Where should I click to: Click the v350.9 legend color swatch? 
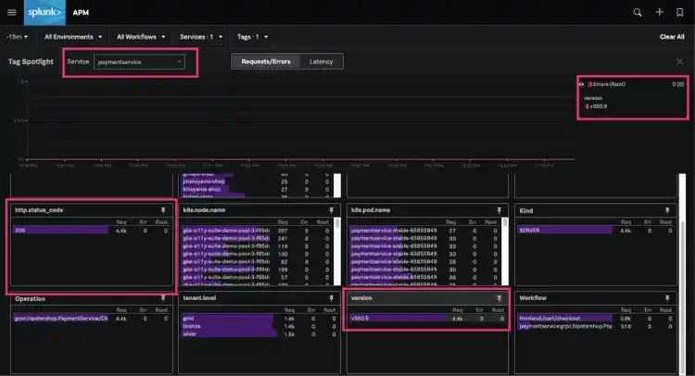587,106
